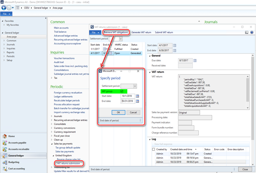The height and width of the screenshot is (173, 256).
Task: Open Settlement period dropdown in VAT window
Action: coord(121,39)
